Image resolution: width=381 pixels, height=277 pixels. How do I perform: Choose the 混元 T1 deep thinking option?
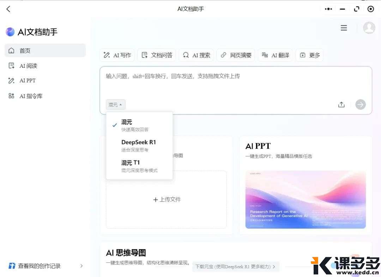[139, 166]
